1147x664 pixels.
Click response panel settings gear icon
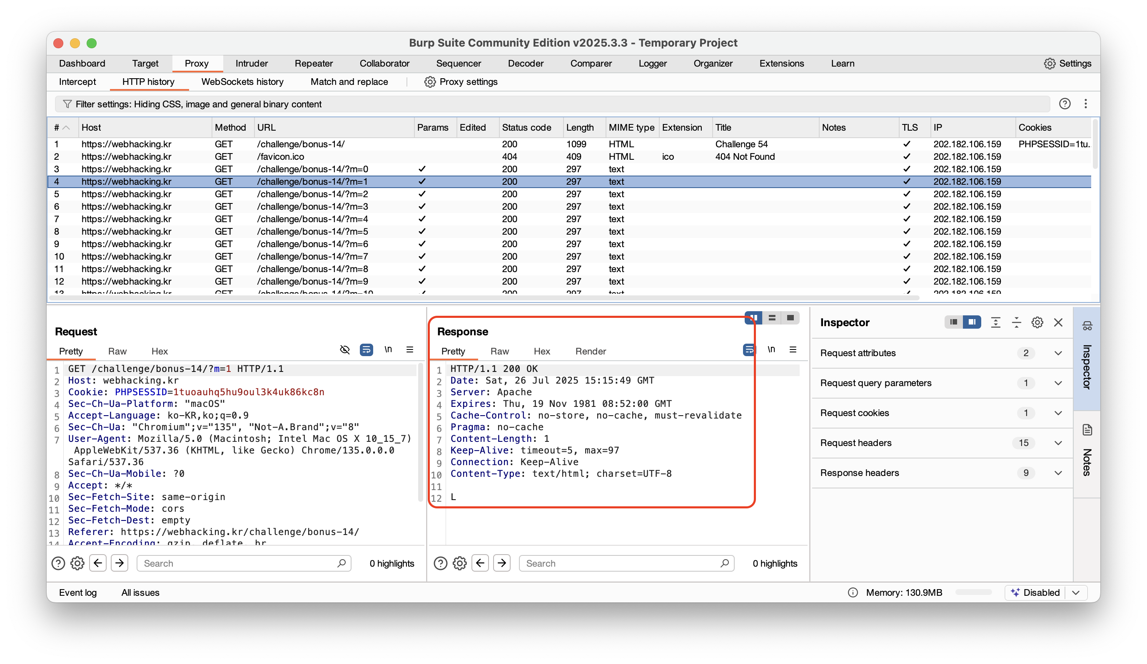[459, 563]
